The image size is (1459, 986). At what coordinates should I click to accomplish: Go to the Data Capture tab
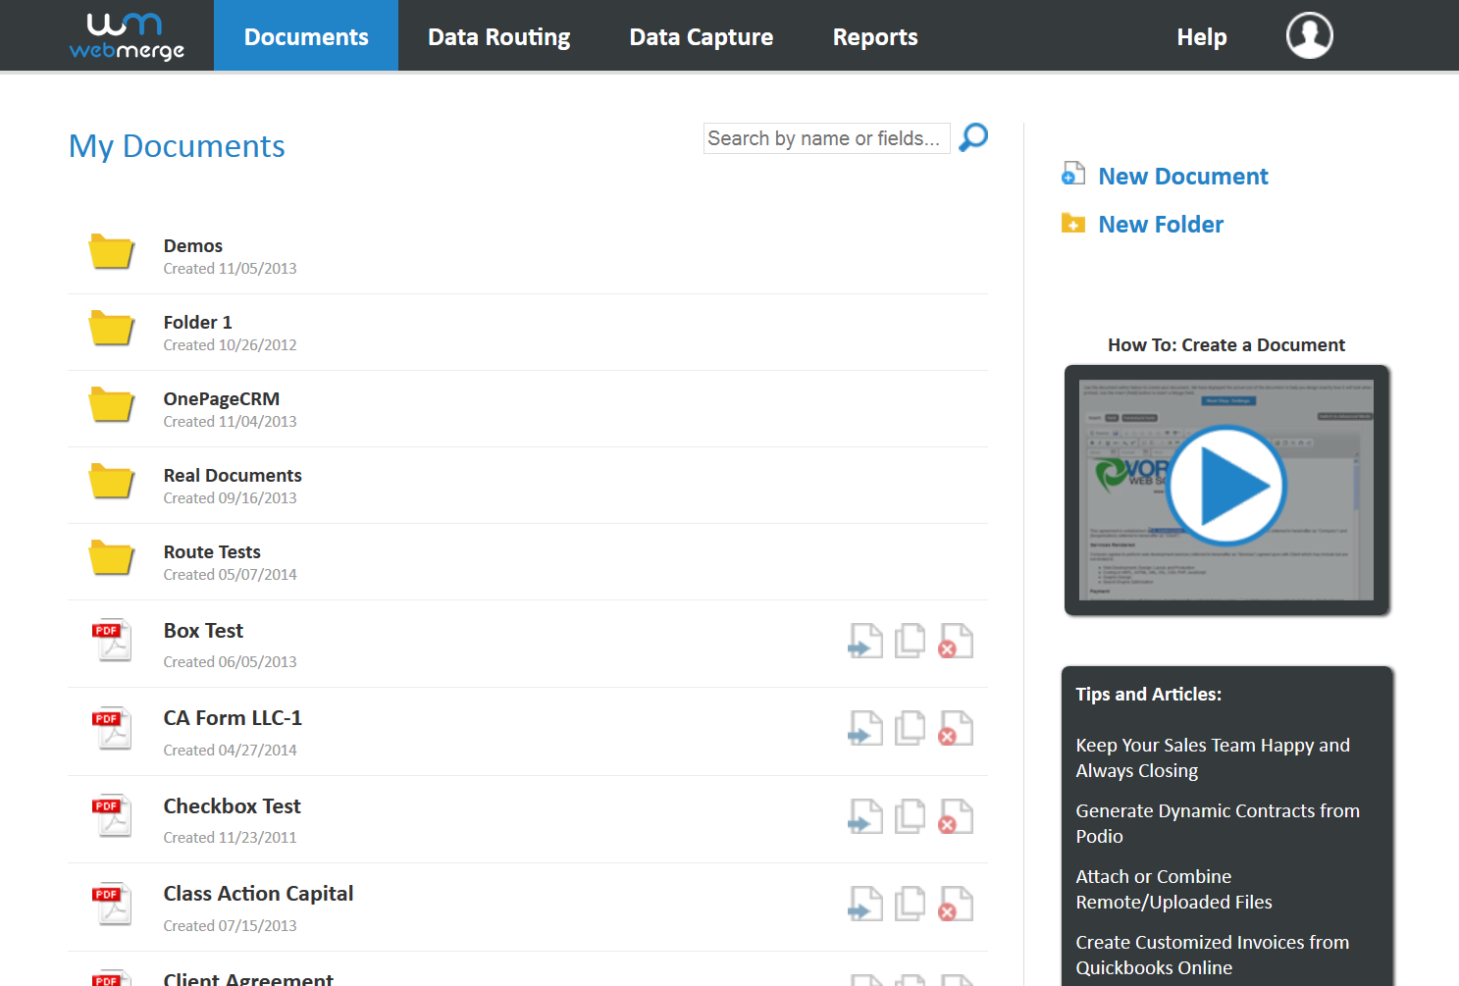(x=702, y=36)
